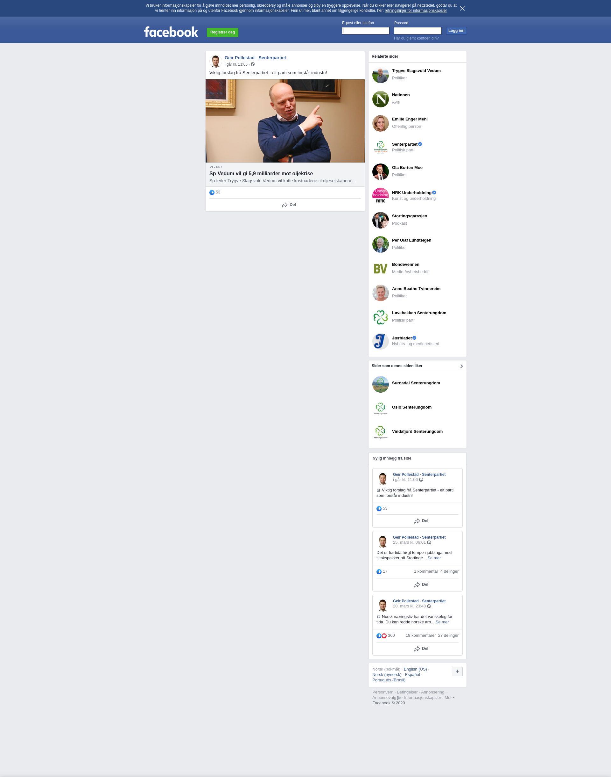Click the 'Registrer deg' button
The height and width of the screenshot is (777, 611).
pos(222,32)
